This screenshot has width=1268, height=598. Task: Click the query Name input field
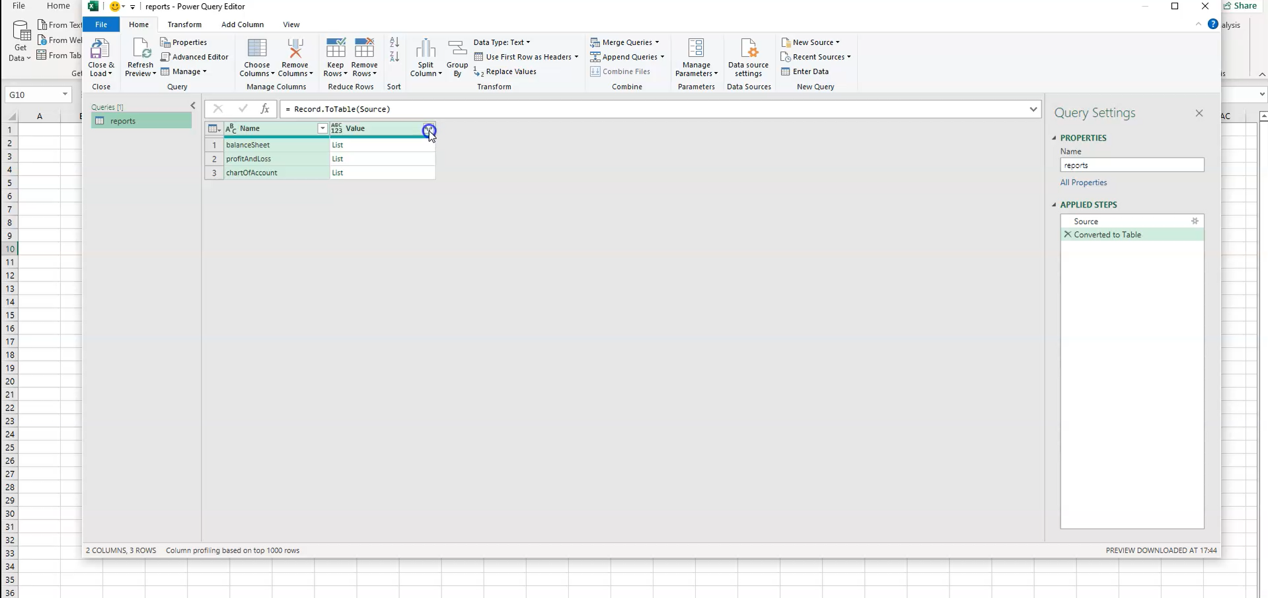[x=1132, y=165]
